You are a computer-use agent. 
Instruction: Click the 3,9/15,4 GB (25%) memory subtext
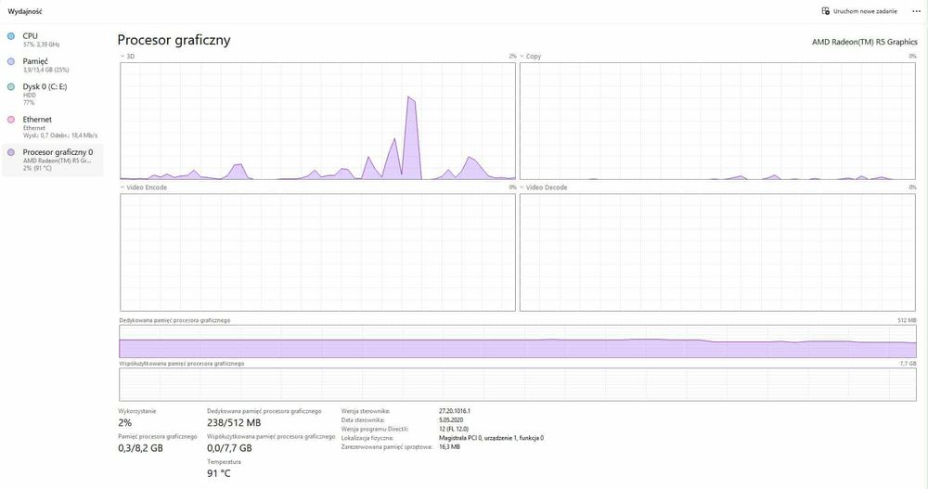tap(46, 70)
